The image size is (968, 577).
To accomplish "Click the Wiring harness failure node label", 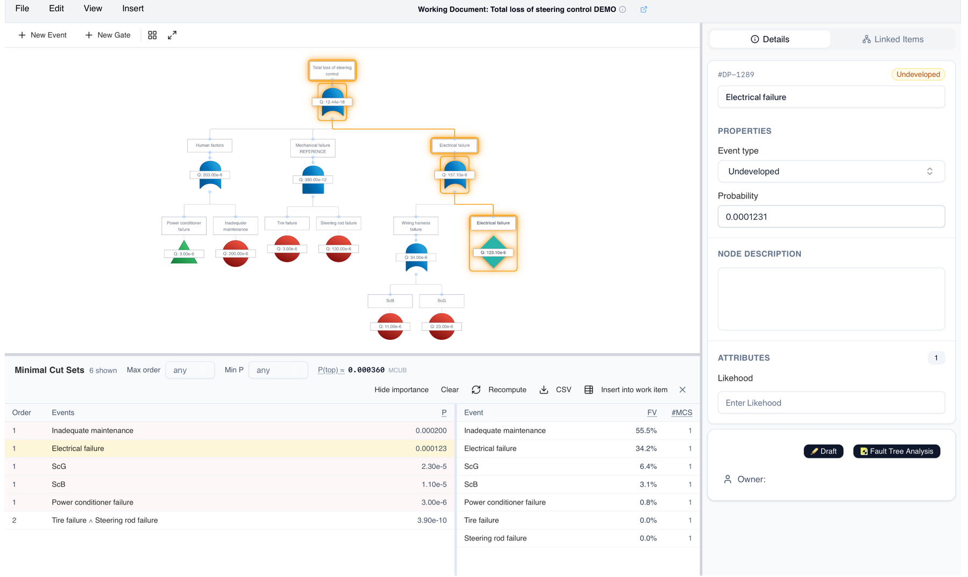I will pos(416,226).
